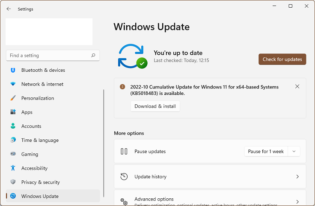Click the info icon beside cumulative update
The height and width of the screenshot is (206, 315).
pos(122,87)
